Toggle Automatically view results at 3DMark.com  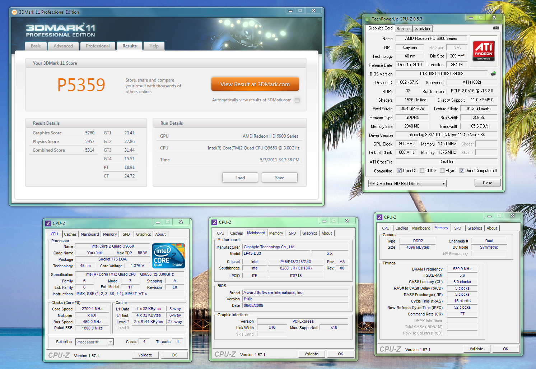[297, 100]
